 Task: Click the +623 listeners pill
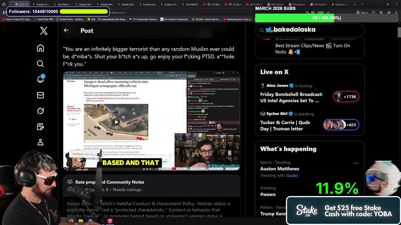(x=341, y=125)
